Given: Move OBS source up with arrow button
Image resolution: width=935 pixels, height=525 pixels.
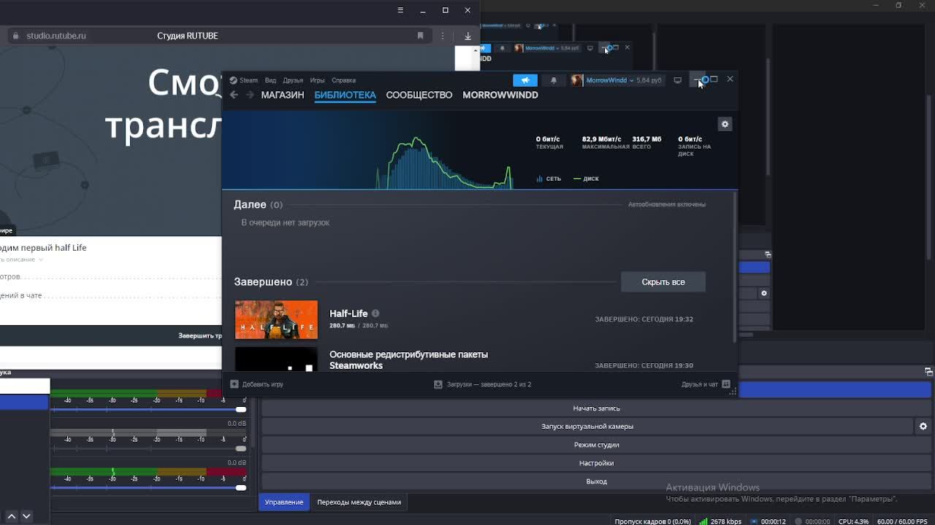Looking at the screenshot, I should coord(12,516).
